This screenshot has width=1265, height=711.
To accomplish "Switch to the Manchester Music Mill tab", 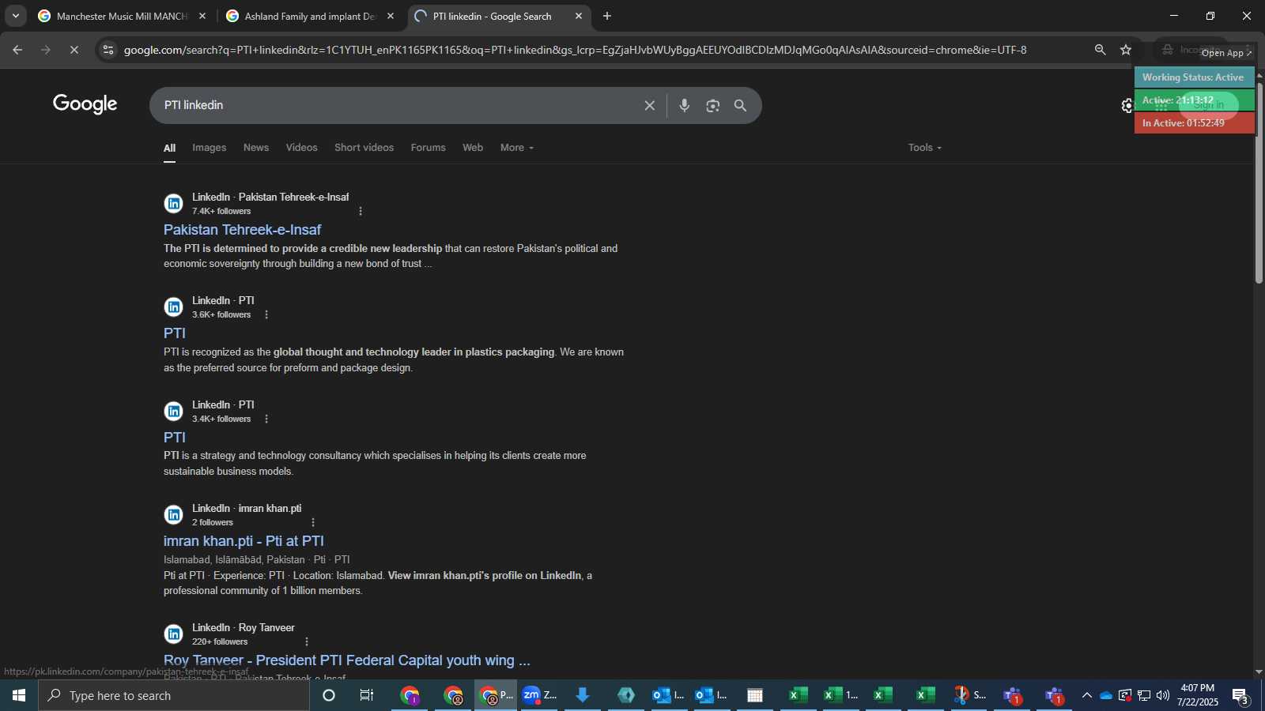I will pos(122,16).
